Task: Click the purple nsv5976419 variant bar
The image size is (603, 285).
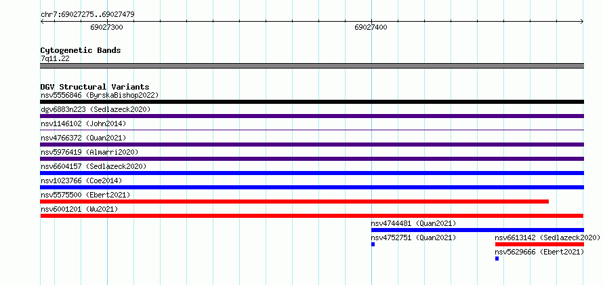Action: pos(312,159)
